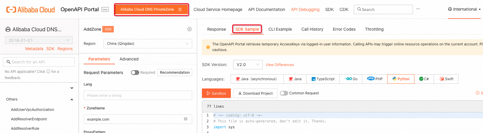The width and height of the screenshot is (483, 133).
Task: Open the CDK top menu item
Action: click(344, 9)
